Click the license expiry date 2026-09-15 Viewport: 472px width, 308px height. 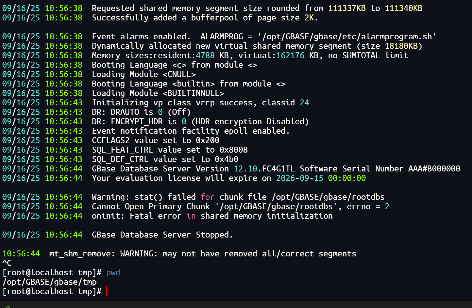[300, 178]
